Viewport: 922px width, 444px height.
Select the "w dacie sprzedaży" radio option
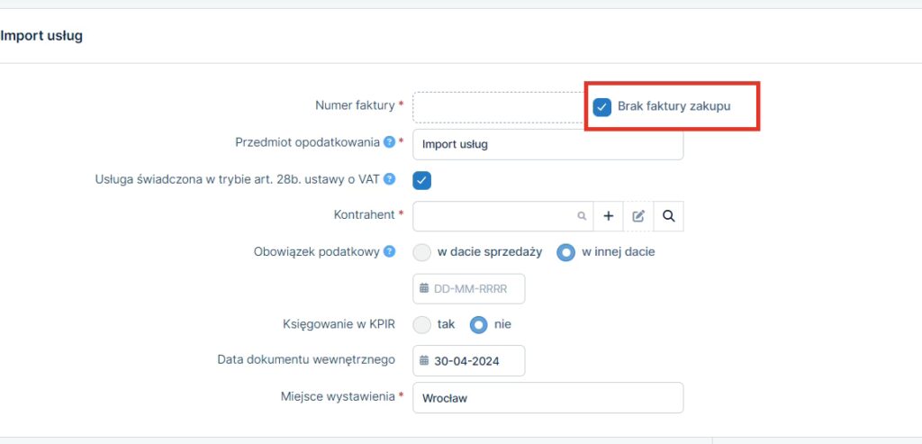point(422,252)
